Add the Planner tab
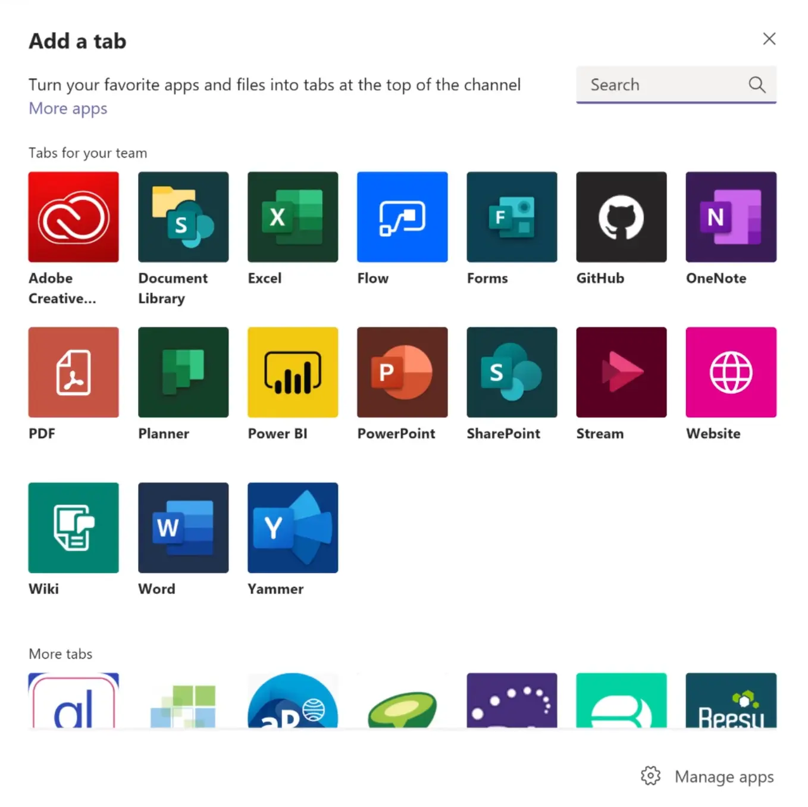This screenshot has height=807, width=808. coord(183,373)
